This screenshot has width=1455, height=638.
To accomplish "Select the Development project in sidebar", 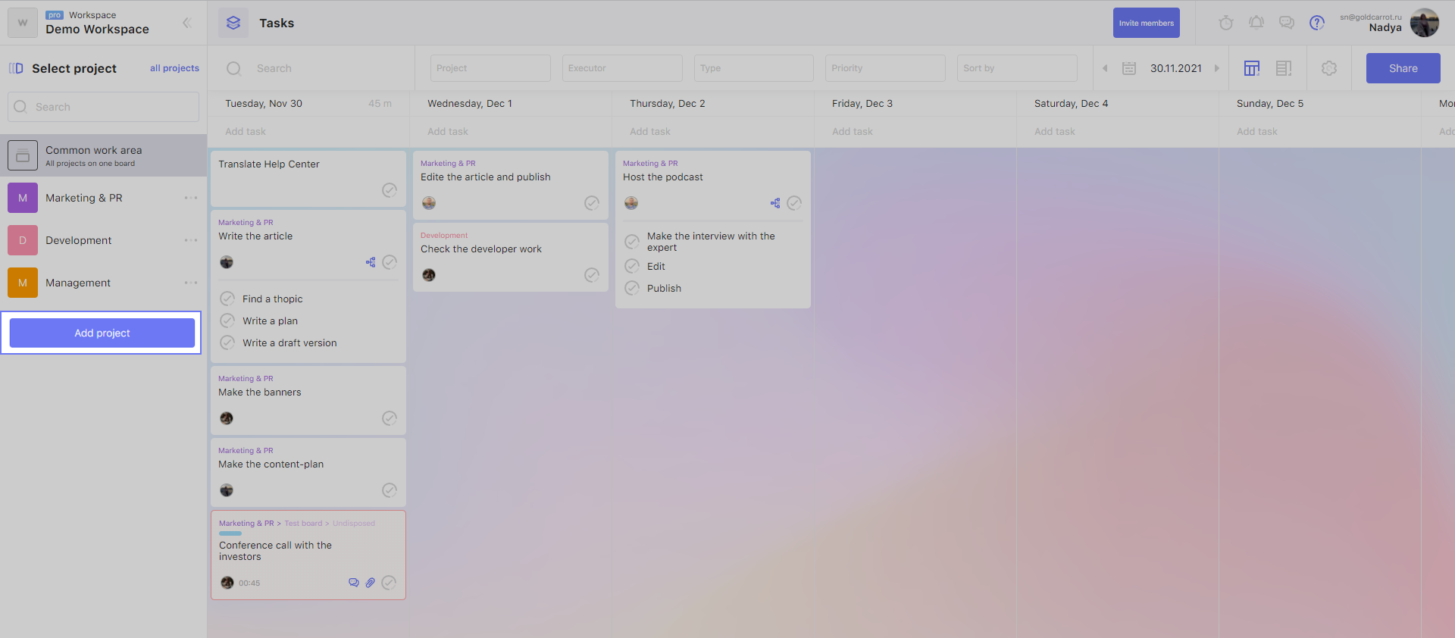I will pyautogui.click(x=79, y=240).
